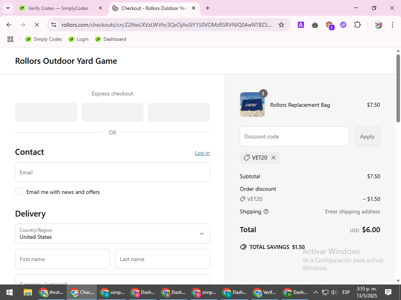Open the purple A extension
Screen dimensions: 401x300
click(301, 25)
